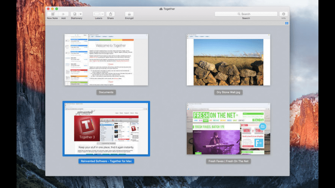
Task: Open the Stationery icon button
Action: click(x=75, y=14)
